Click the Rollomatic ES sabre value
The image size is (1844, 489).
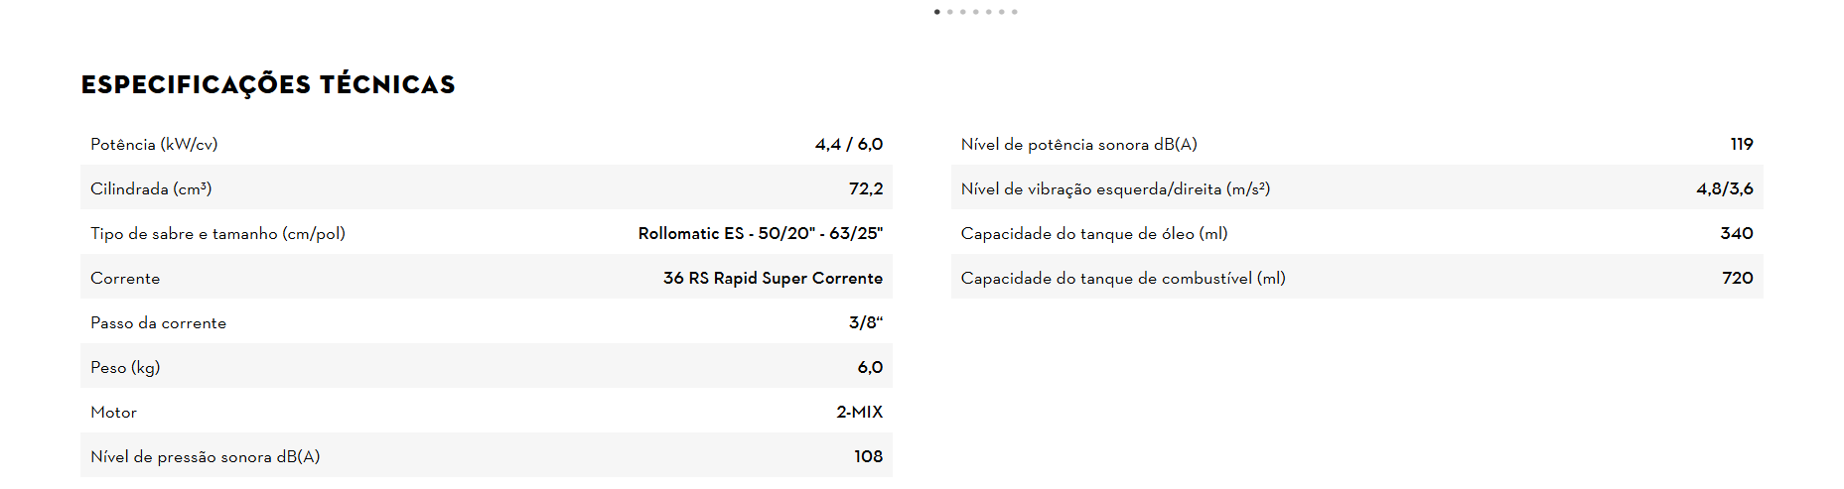(x=760, y=234)
